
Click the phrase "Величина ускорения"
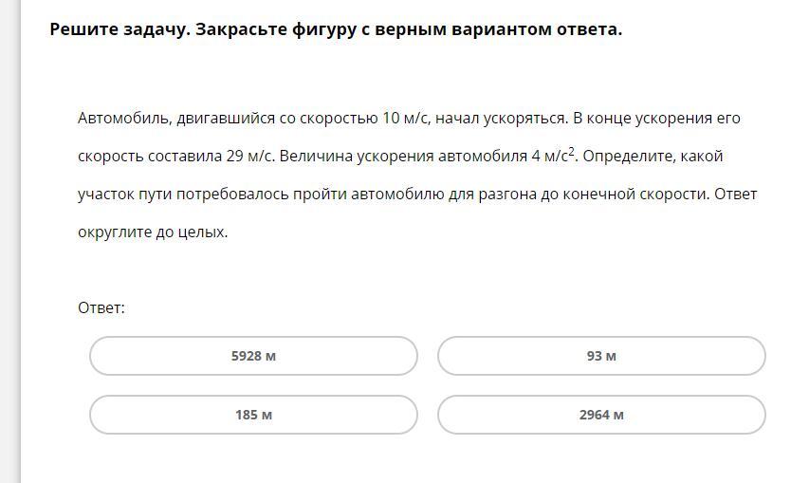(x=355, y=157)
